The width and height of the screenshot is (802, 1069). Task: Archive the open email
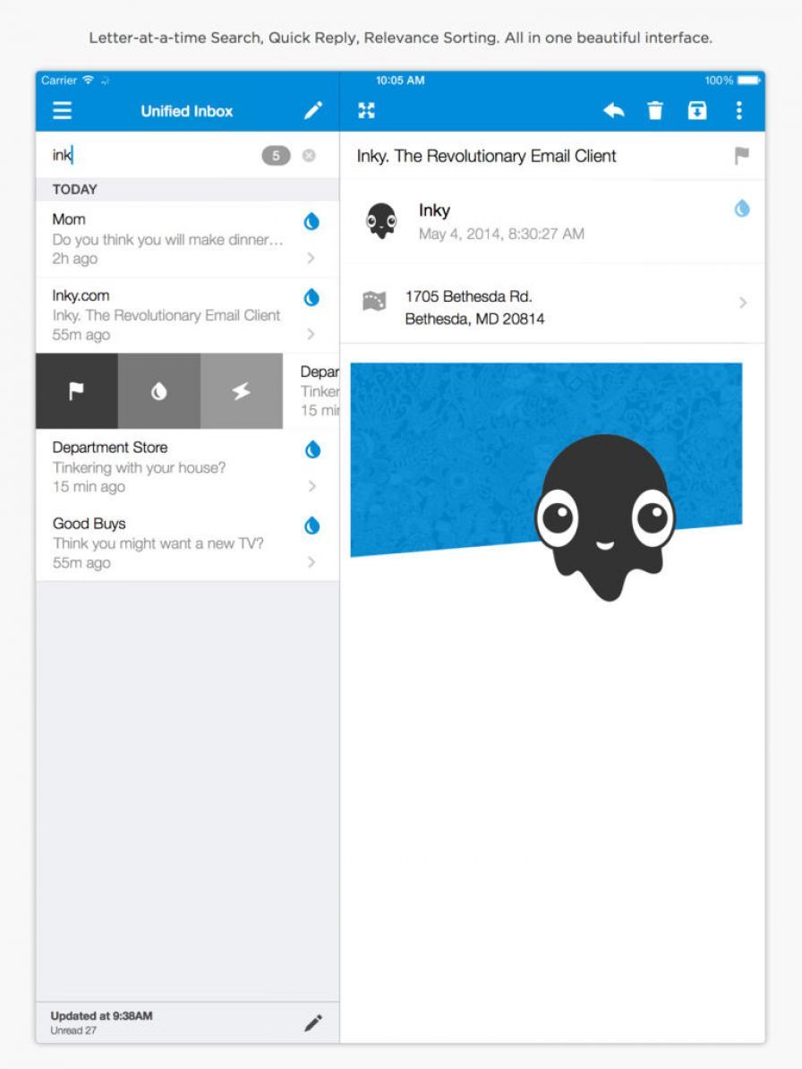coord(696,111)
